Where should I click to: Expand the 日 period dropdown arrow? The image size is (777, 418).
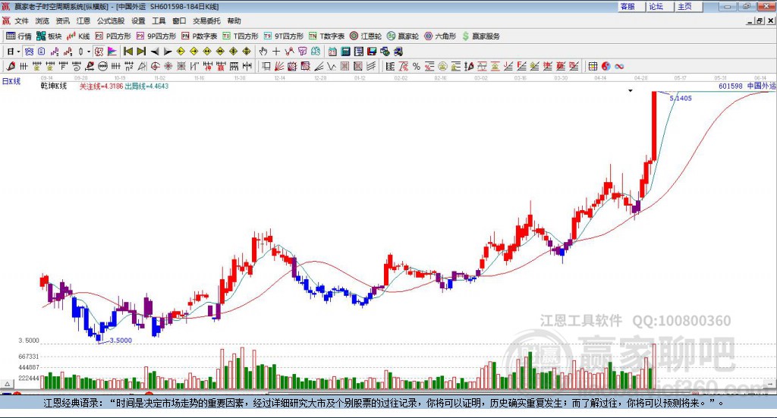point(19,52)
